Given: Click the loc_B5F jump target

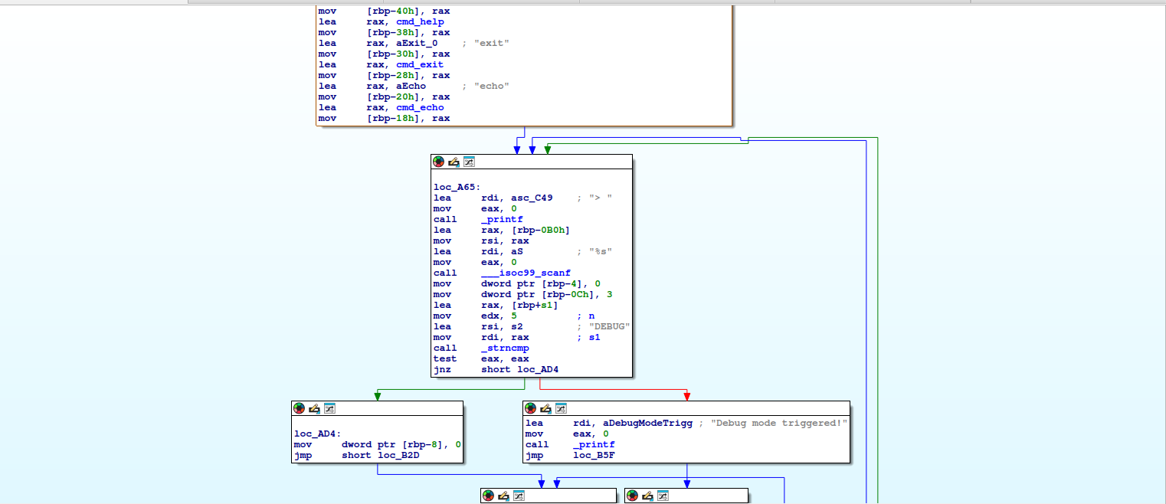Looking at the screenshot, I should pyautogui.click(x=594, y=455).
